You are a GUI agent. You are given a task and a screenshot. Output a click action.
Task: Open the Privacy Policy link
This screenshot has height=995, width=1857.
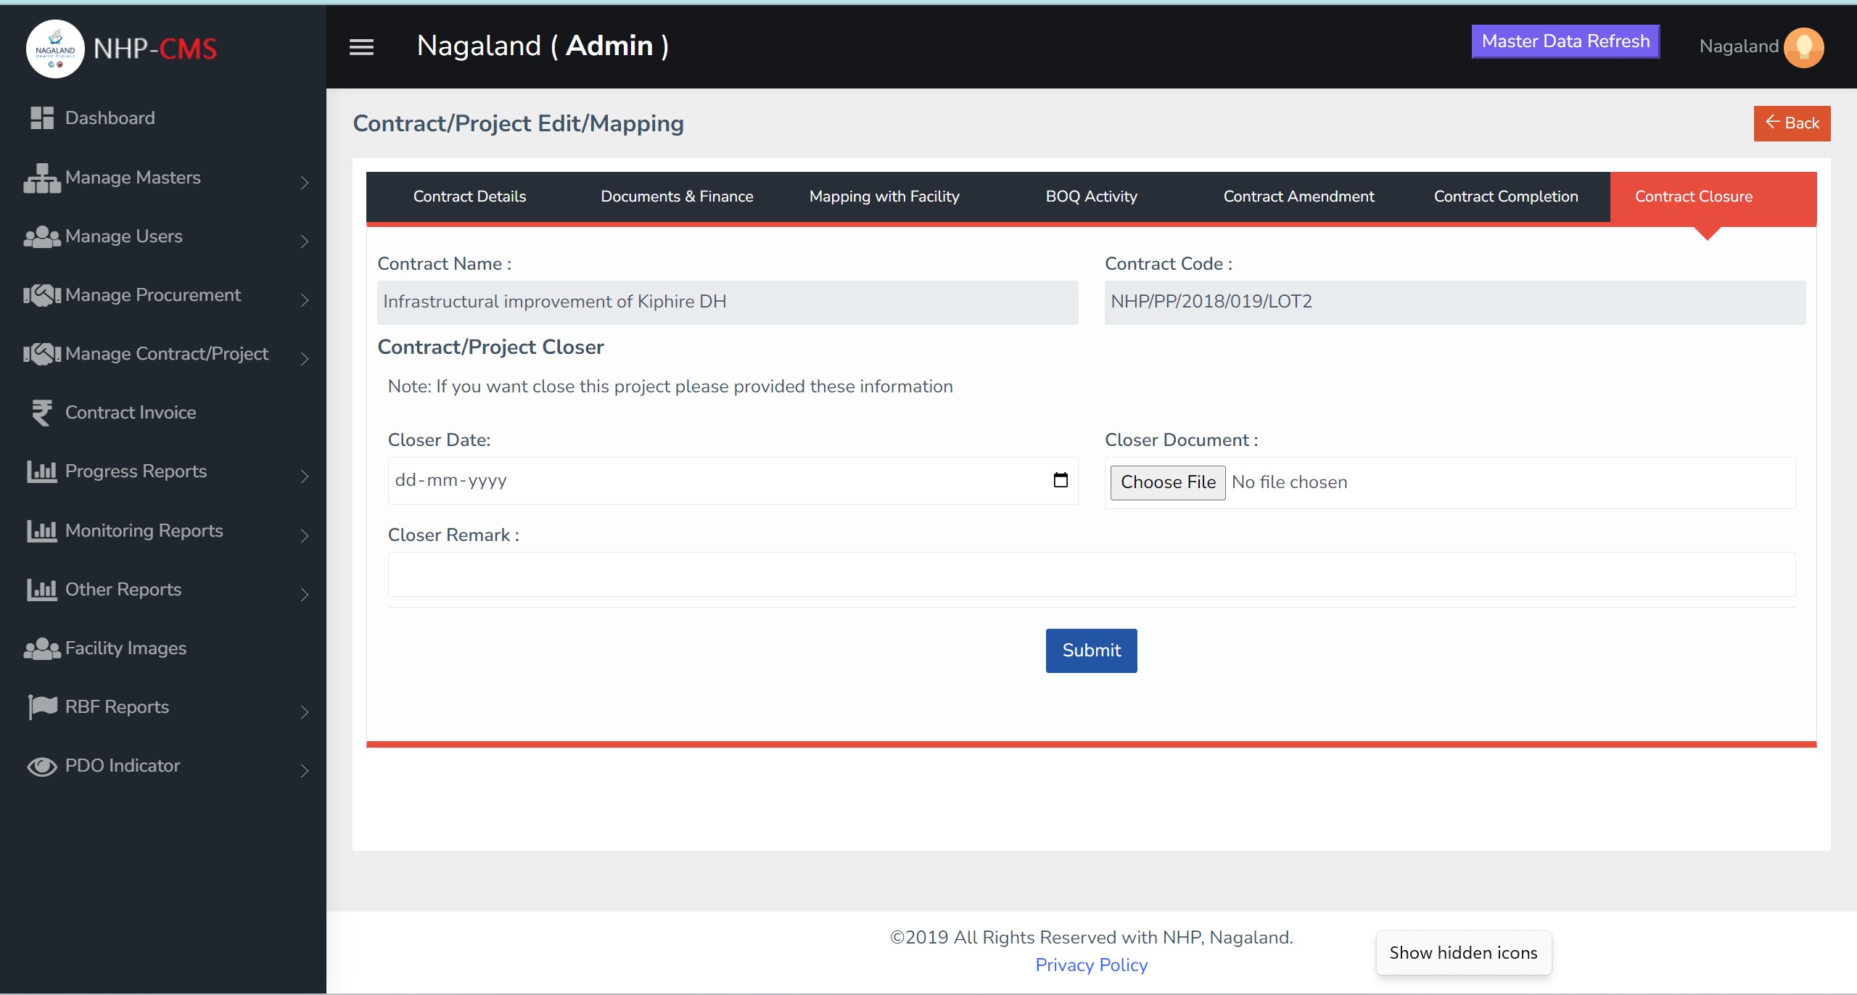pyautogui.click(x=1091, y=965)
